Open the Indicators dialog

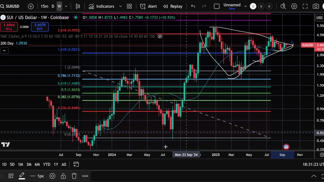(101, 6)
